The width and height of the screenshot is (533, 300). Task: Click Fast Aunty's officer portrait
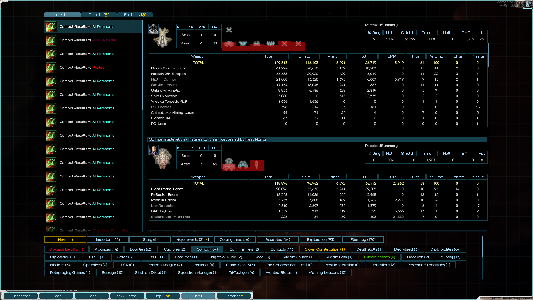click(153, 150)
